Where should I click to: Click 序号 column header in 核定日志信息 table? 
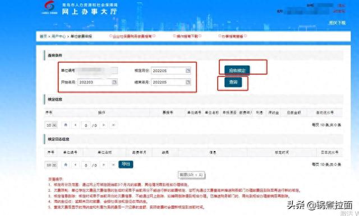point(50,152)
